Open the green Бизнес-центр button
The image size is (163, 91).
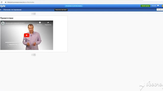[x=145, y=6]
